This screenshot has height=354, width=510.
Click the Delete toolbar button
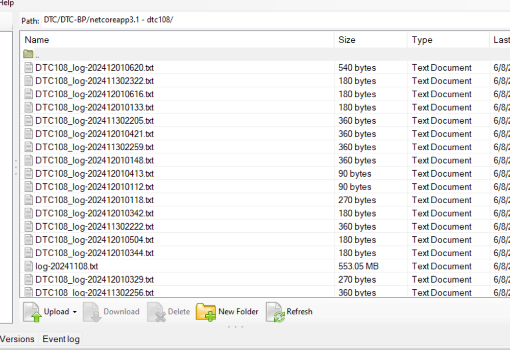[x=168, y=312]
